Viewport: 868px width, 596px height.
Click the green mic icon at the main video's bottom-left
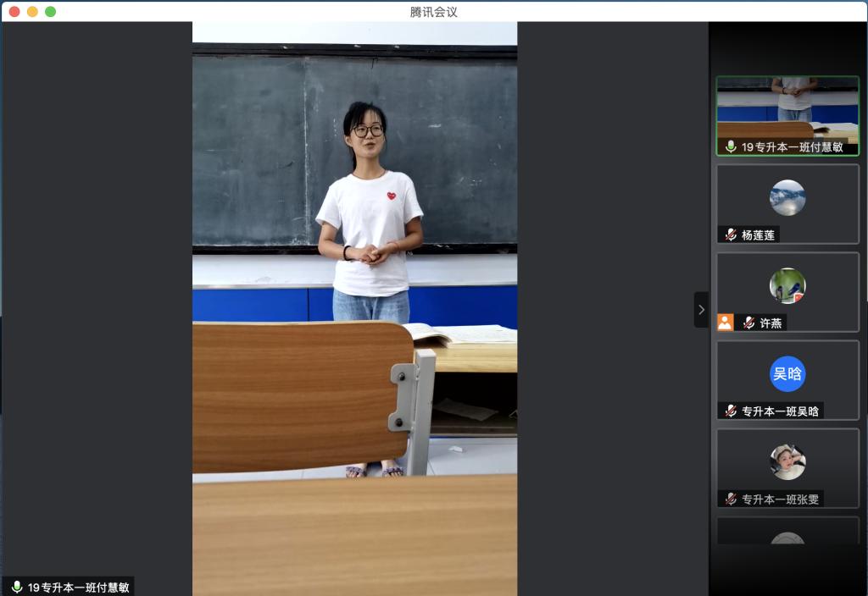pyautogui.click(x=17, y=587)
